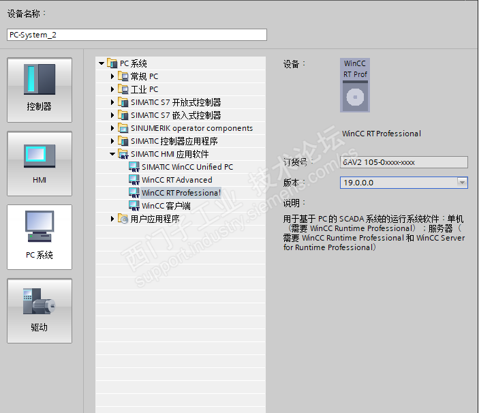Click the PC system computer icon
The width and height of the screenshot is (479, 413).
point(40,226)
